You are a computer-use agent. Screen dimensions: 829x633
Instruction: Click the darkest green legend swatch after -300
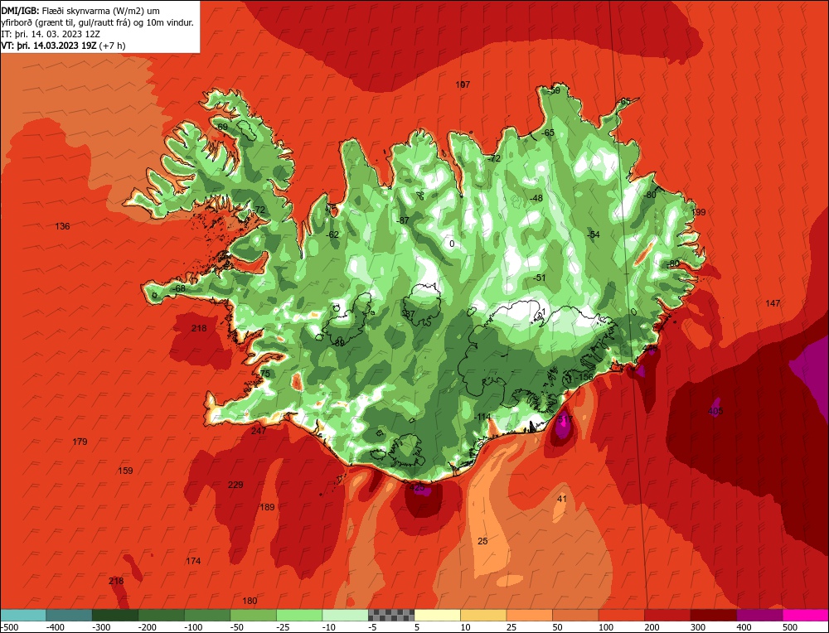[x=114, y=615]
